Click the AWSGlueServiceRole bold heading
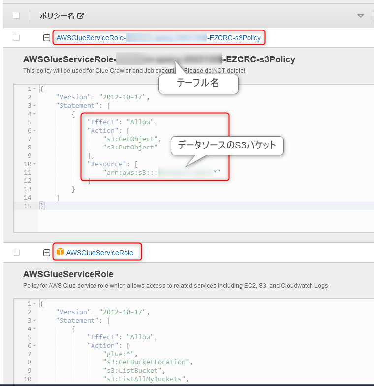 click(68, 274)
